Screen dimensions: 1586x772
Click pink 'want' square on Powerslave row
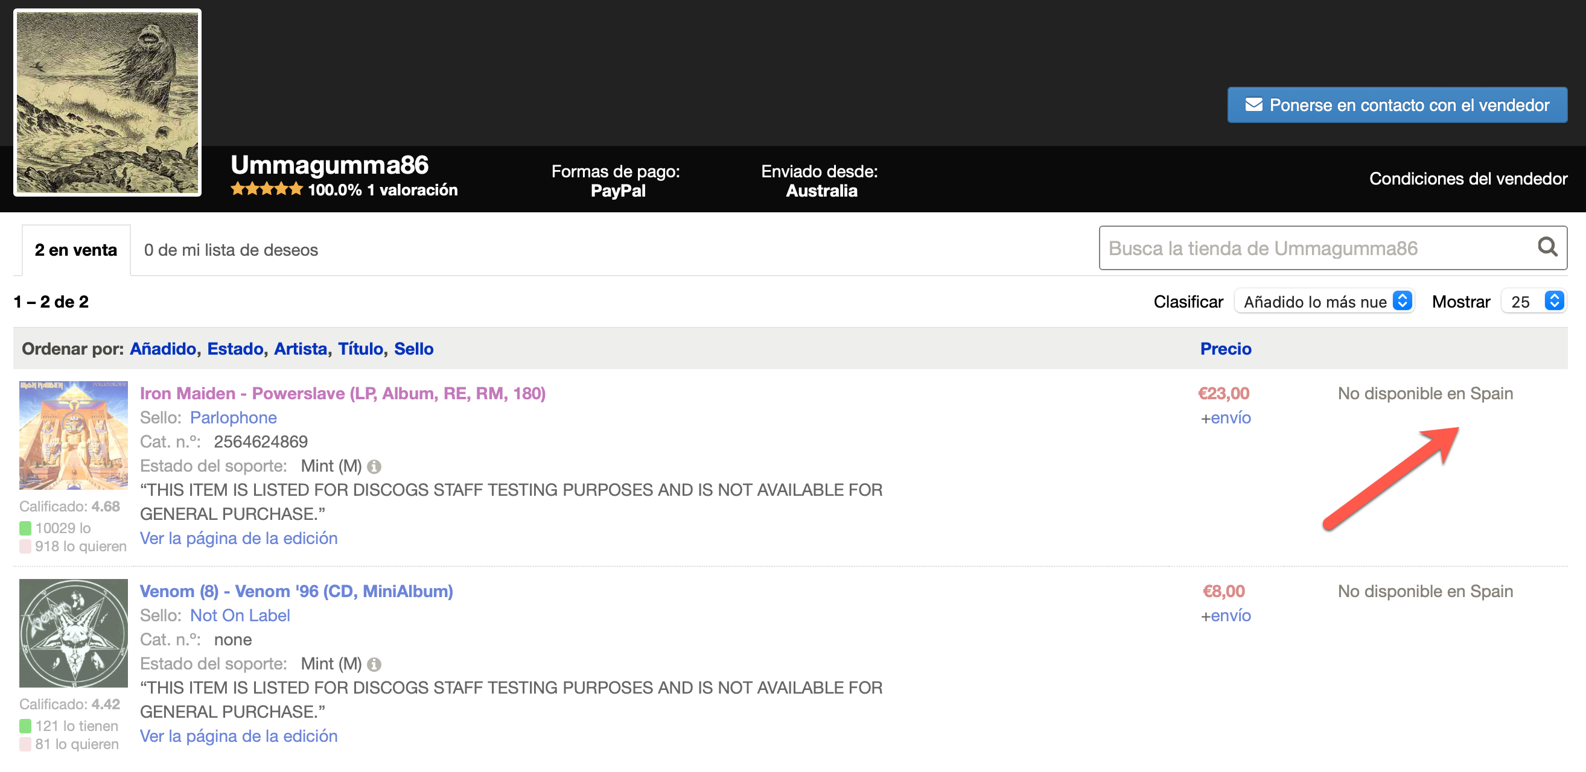click(x=25, y=547)
